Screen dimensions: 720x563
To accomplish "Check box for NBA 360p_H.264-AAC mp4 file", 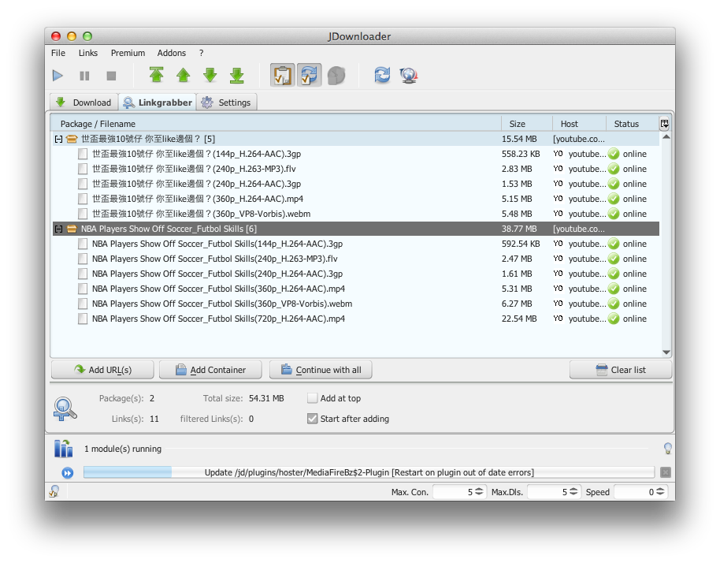I will tap(83, 289).
